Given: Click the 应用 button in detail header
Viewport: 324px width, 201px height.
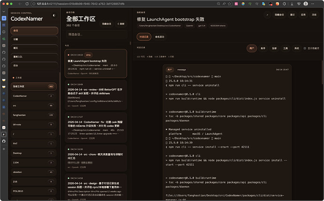Looking at the screenshot, I should pyautogui.click(x=303, y=15).
